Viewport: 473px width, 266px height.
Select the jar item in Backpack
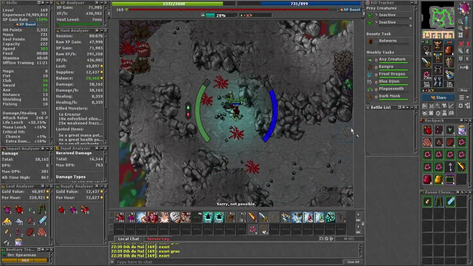click(462, 130)
